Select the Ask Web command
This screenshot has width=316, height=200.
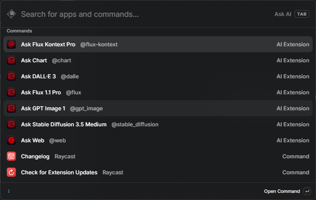coord(158,140)
